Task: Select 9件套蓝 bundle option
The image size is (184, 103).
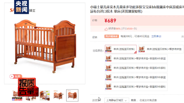Action: 136,77
